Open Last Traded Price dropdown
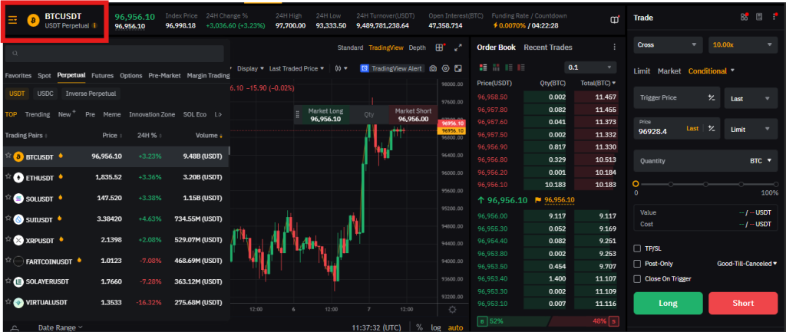The image size is (786, 332). coord(297,68)
